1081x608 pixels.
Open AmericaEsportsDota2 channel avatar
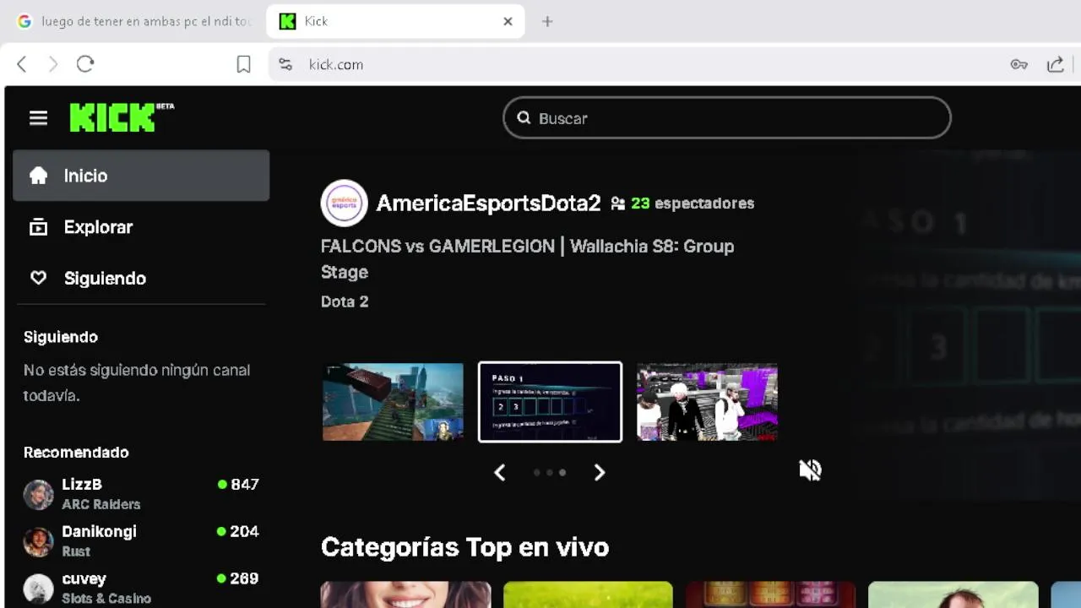pyautogui.click(x=344, y=204)
